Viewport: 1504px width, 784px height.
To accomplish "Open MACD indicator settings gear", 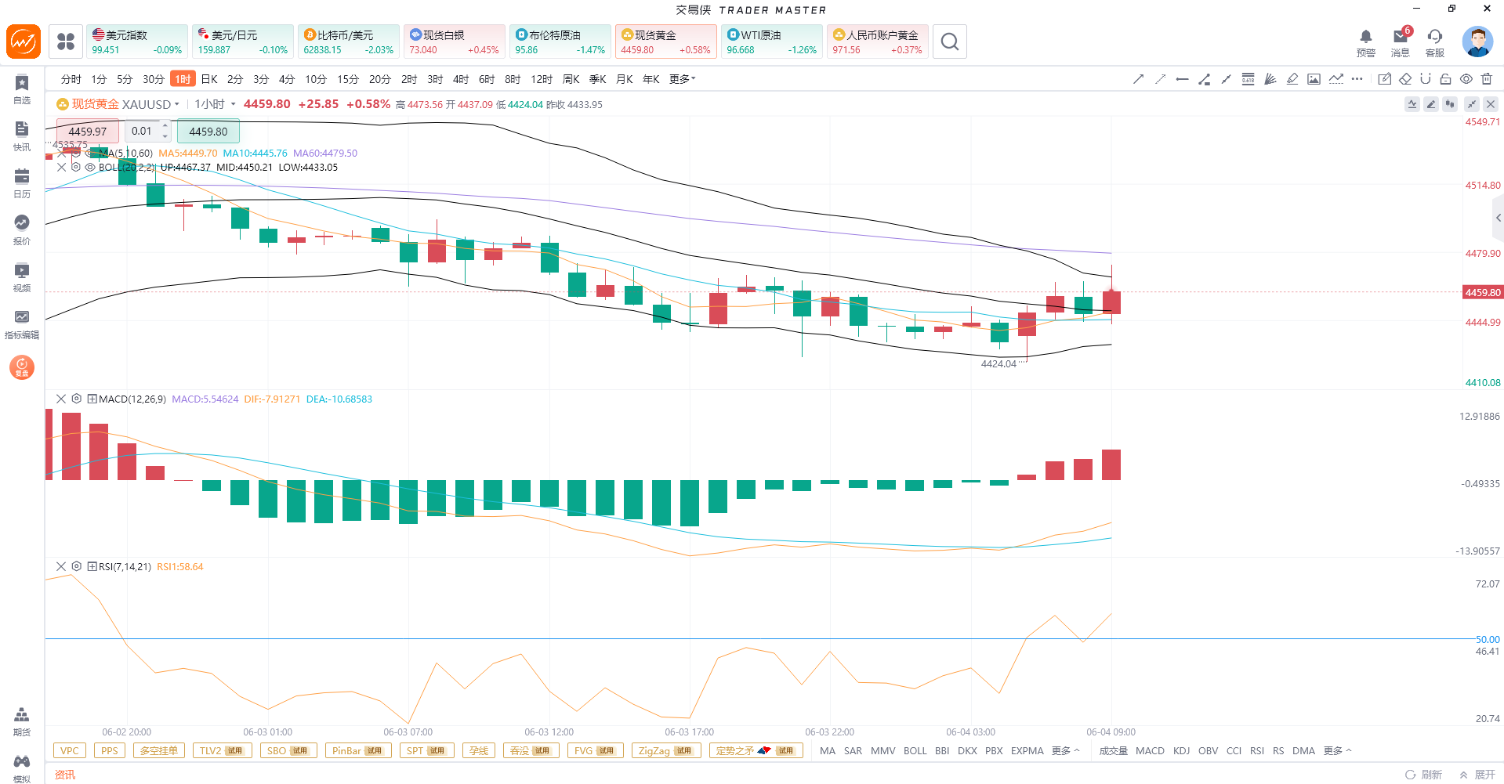I will click(x=77, y=399).
